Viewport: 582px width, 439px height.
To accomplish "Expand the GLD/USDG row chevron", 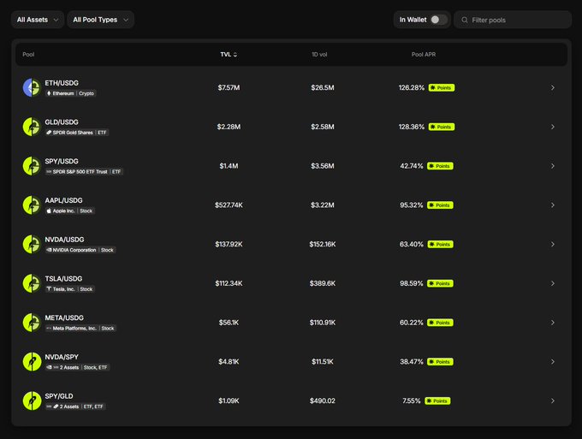I will [553, 127].
